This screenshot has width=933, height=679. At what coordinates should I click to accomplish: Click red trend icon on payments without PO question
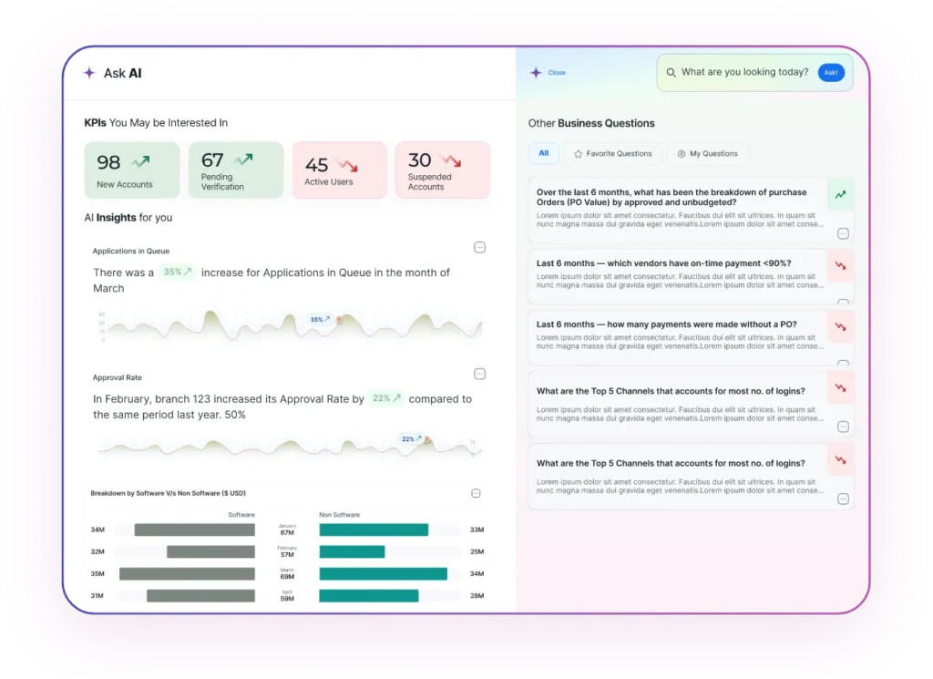pos(840,325)
